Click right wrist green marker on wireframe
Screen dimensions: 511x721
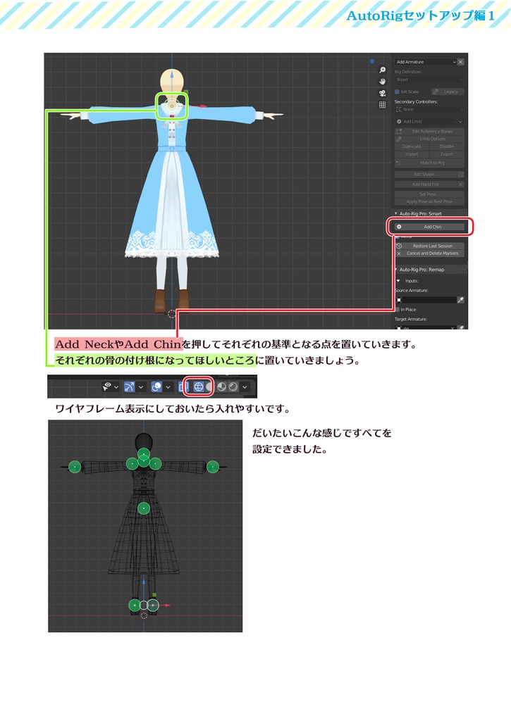coord(212,468)
